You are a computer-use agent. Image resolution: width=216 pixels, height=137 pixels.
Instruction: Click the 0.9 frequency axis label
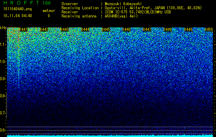(x=3, y=79)
